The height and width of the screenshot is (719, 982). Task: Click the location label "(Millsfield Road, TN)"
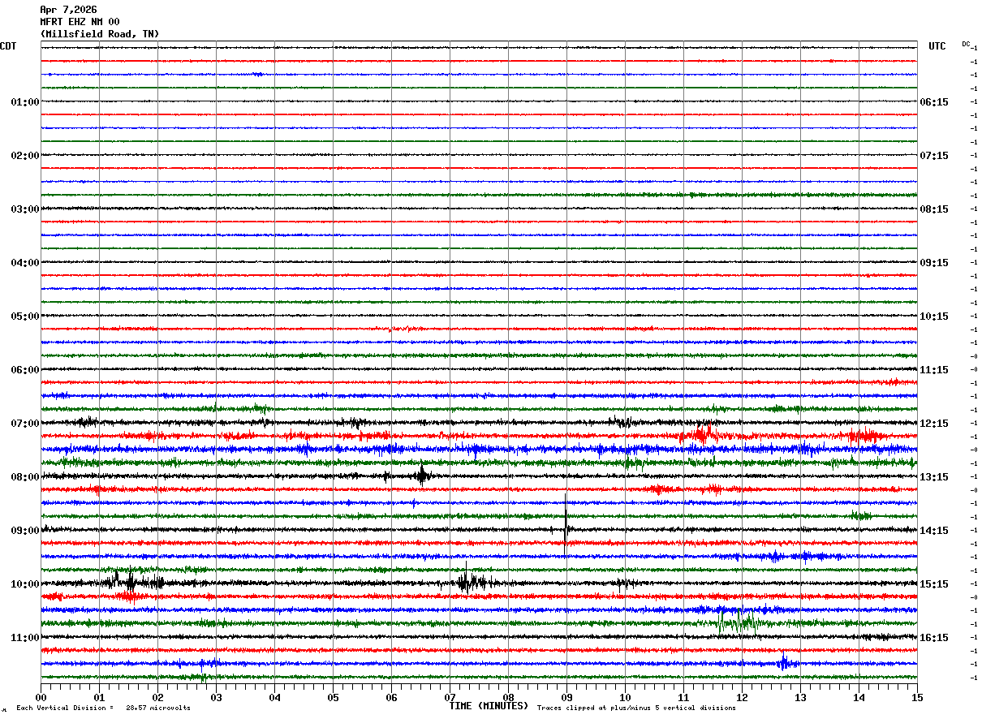pos(100,34)
